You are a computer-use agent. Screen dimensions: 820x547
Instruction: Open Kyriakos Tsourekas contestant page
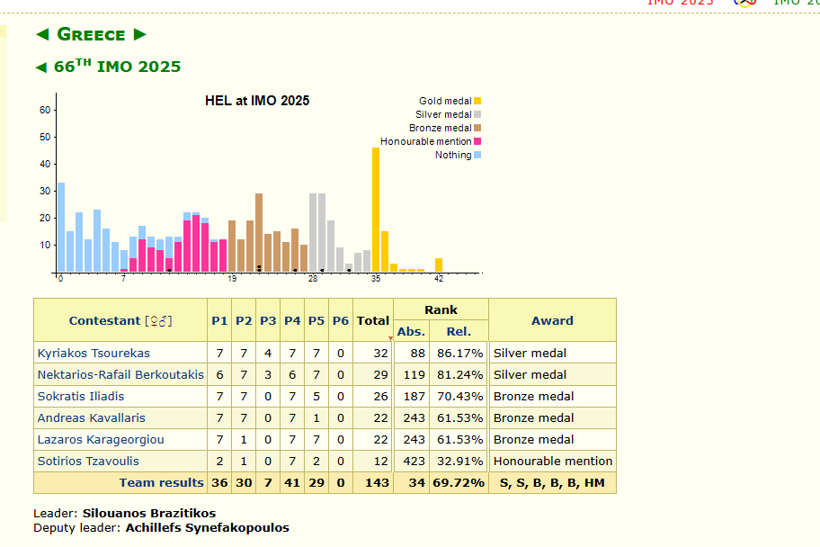pos(94,354)
